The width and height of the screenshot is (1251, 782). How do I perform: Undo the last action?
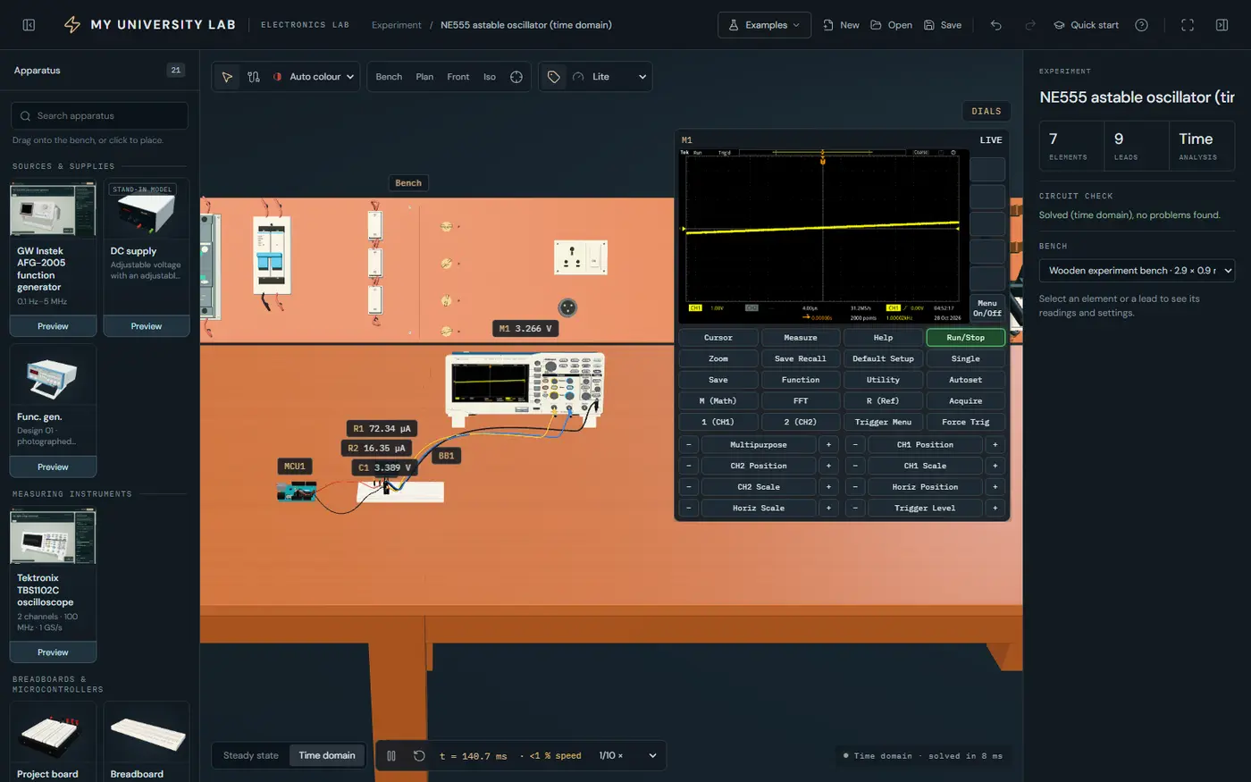[x=996, y=25]
